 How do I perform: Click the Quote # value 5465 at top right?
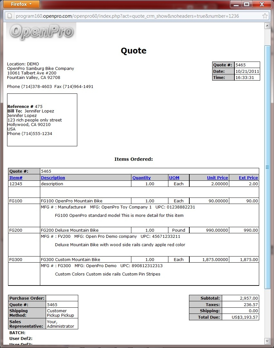pyautogui.click(x=247, y=65)
